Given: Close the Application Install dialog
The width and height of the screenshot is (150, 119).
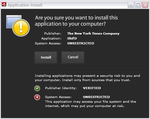Looking at the screenshot, I should tap(145, 5).
